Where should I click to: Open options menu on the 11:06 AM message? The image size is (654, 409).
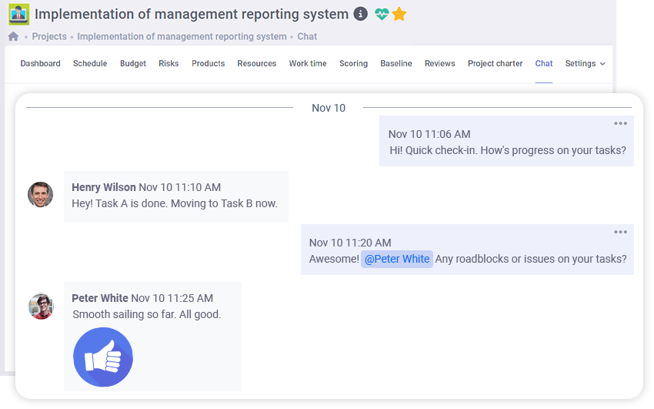tap(620, 124)
